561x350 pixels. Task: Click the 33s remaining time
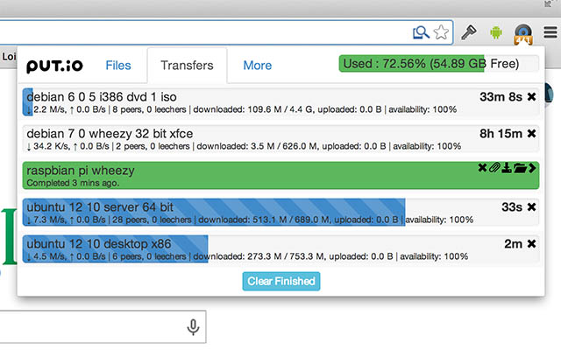[512, 206]
